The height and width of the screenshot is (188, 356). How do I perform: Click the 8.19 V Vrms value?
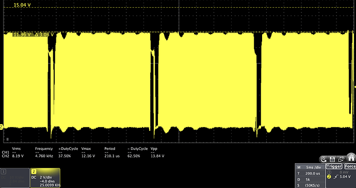[18, 156]
